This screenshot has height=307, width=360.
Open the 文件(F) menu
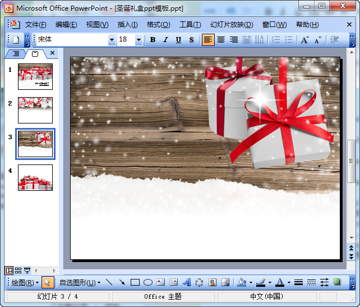coord(35,24)
